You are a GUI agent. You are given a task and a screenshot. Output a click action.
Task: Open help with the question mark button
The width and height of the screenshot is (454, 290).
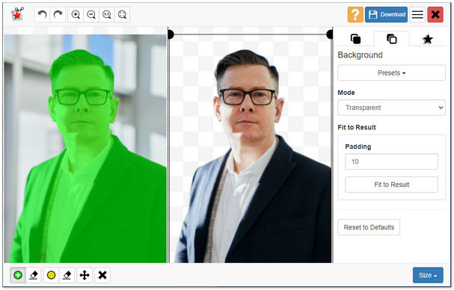point(355,14)
